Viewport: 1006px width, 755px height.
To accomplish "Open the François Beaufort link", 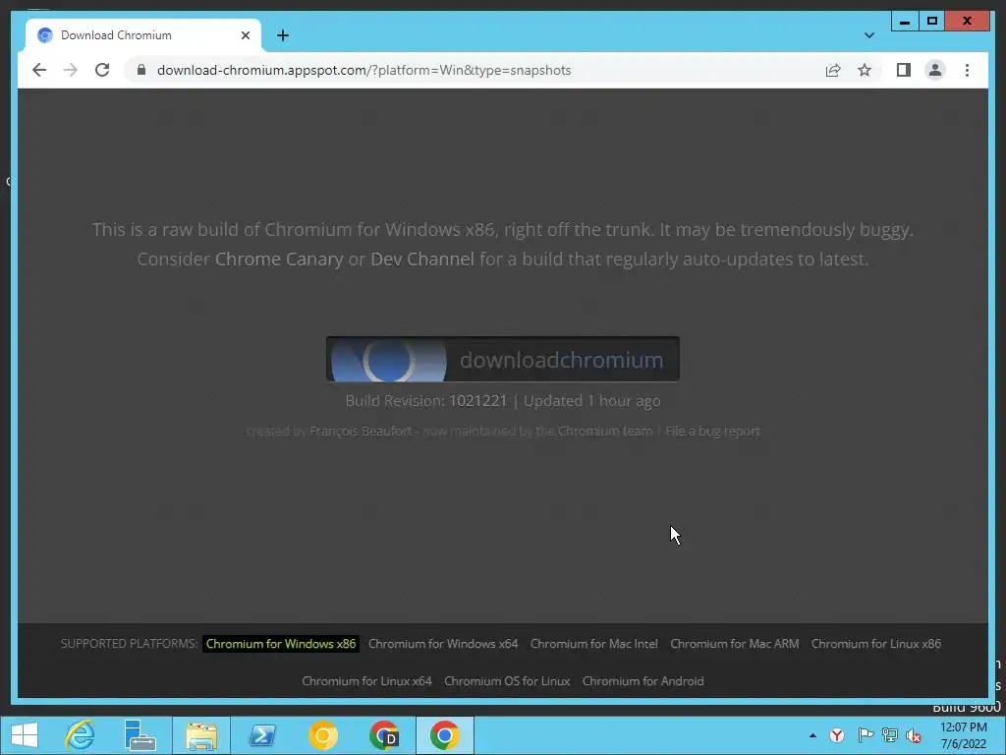I will click(361, 432).
